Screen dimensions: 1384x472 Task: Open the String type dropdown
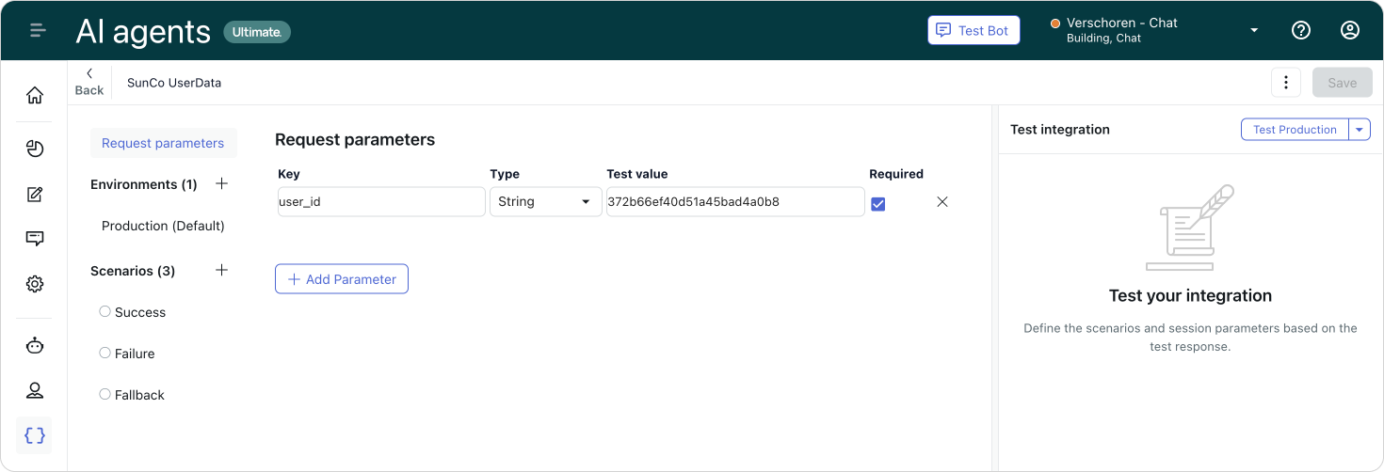pyautogui.click(x=546, y=201)
